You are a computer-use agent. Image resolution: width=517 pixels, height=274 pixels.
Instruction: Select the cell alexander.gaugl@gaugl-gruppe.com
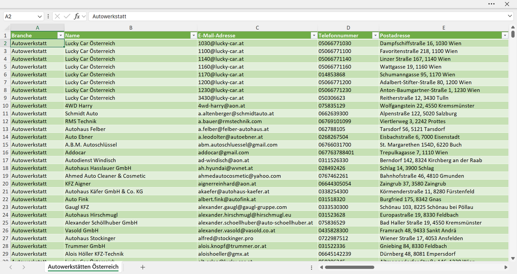coord(257,207)
